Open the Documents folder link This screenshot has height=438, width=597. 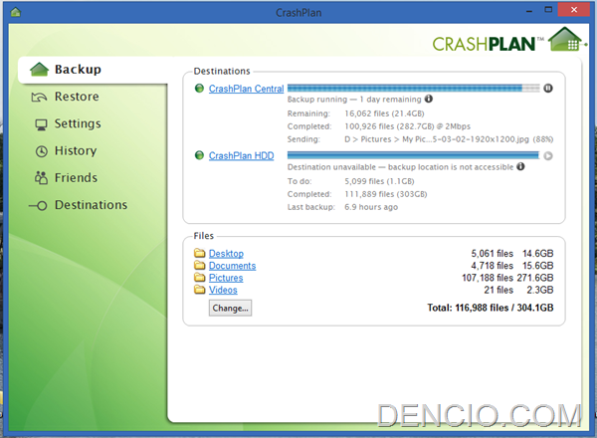[x=232, y=266]
